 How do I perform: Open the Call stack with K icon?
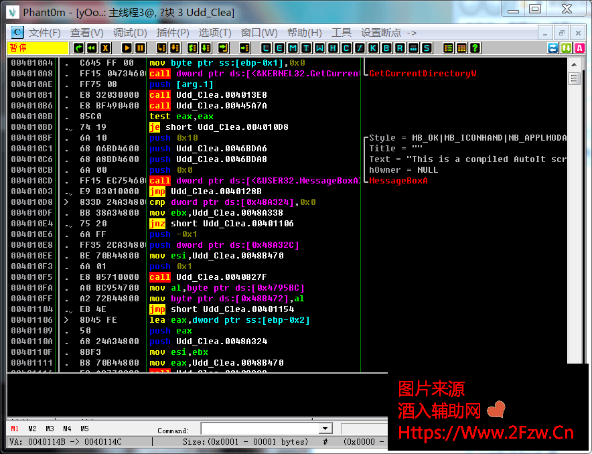[373, 48]
